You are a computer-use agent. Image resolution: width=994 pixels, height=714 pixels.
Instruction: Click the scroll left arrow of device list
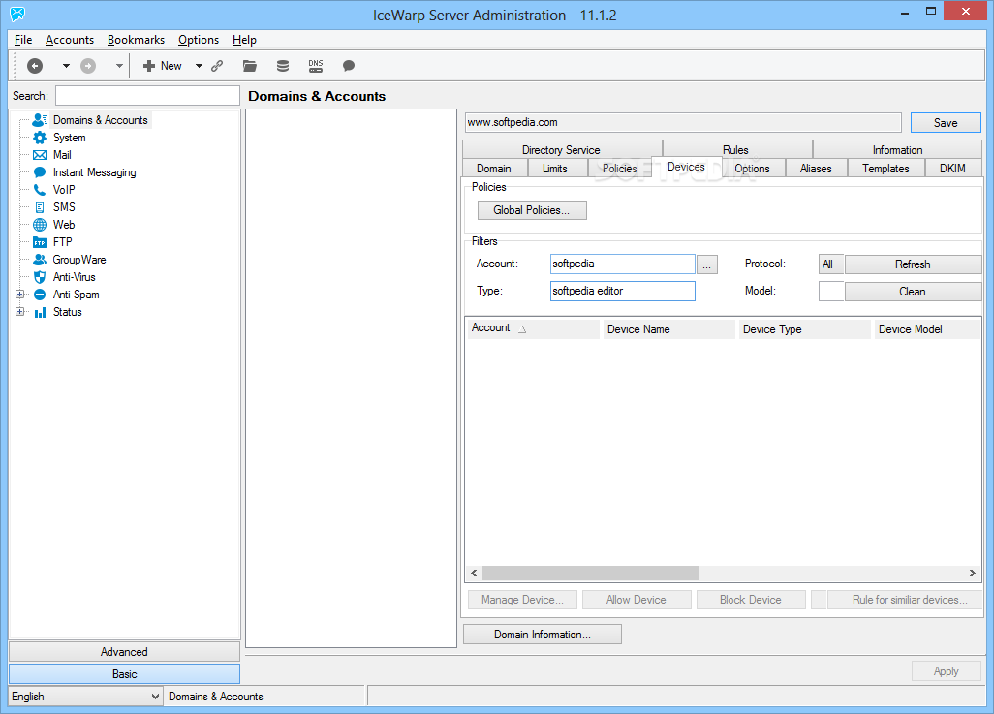[x=474, y=573]
